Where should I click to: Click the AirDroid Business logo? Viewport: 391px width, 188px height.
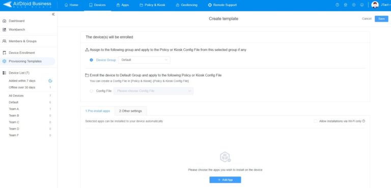[x=27, y=5]
